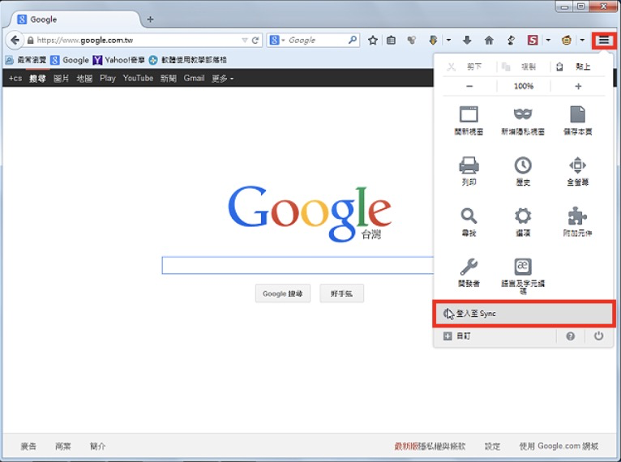
Task: Click the Google Search button
Action: (283, 293)
